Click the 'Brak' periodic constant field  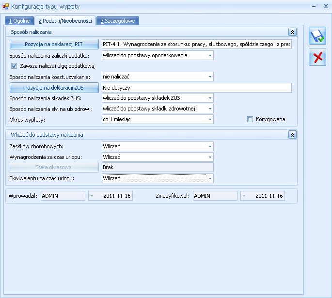click(158, 167)
